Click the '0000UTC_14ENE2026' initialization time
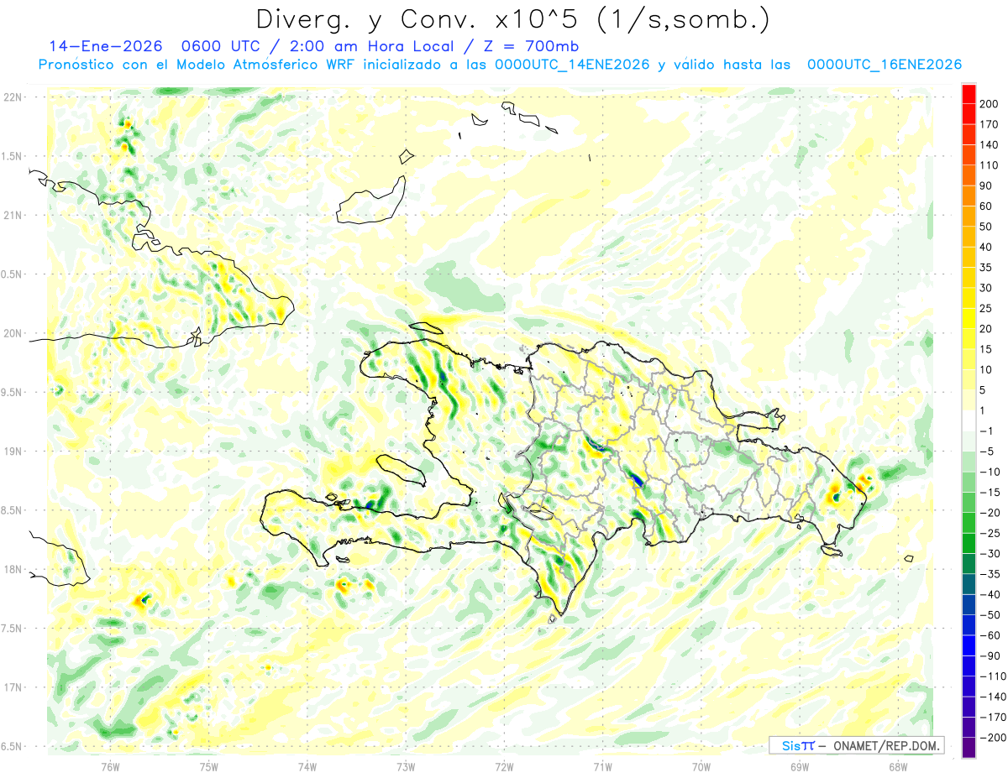 click(572, 65)
